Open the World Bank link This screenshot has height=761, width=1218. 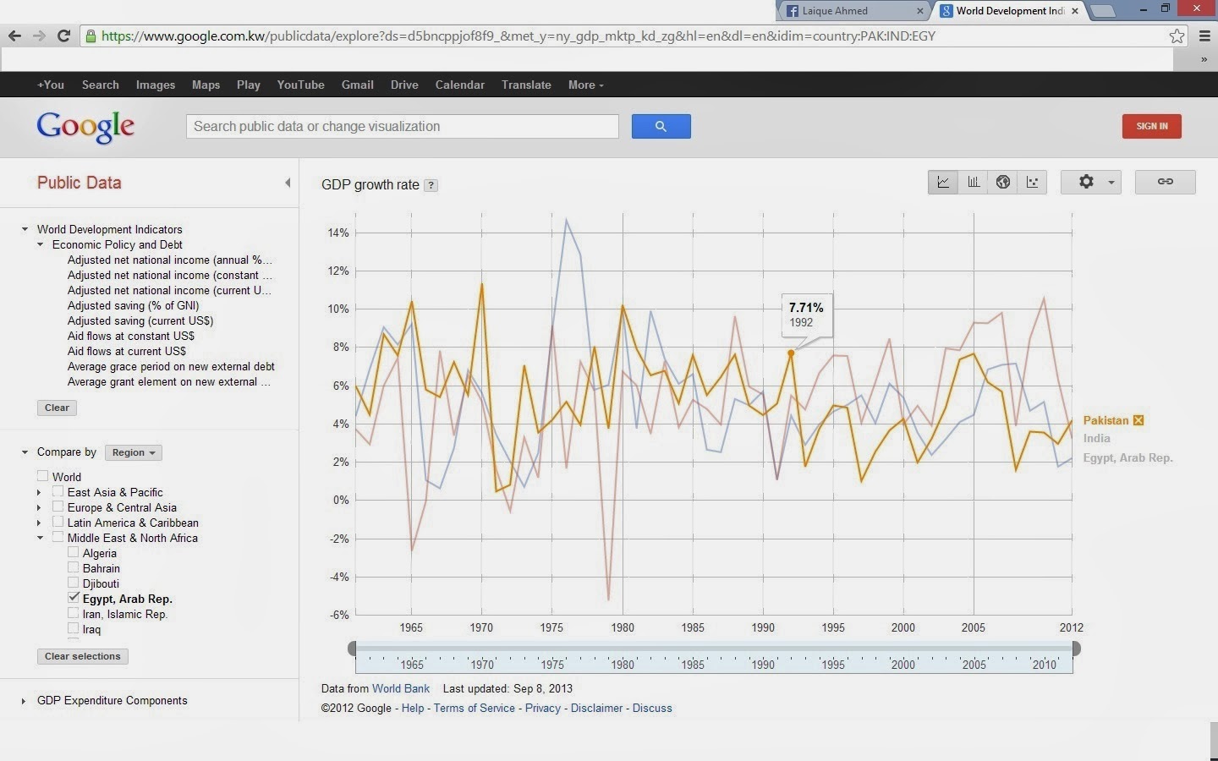click(x=401, y=688)
